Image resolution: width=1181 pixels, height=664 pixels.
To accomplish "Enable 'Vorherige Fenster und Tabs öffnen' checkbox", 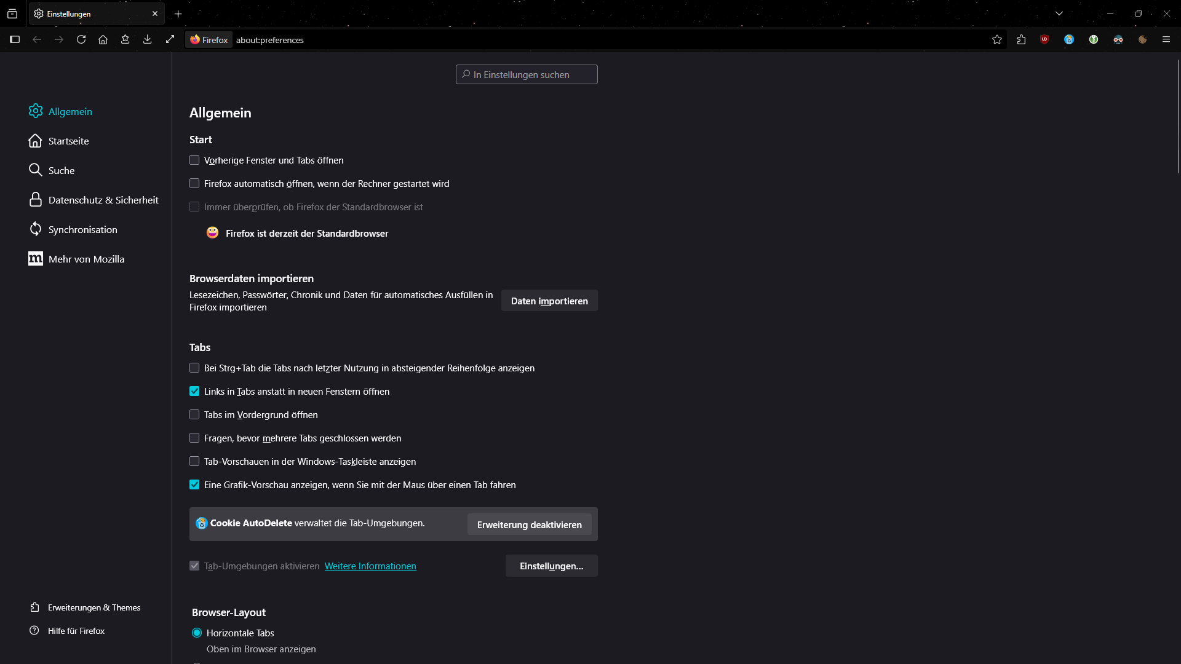I will click(194, 160).
